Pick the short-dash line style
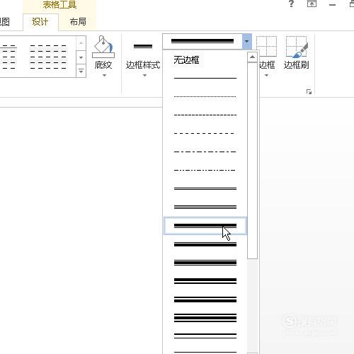This screenshot has width=354, height=354. click(205, 115)
